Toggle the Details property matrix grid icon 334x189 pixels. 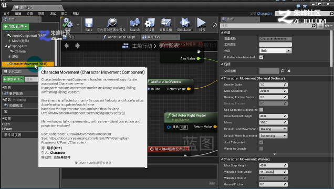[x=320, y=26]
